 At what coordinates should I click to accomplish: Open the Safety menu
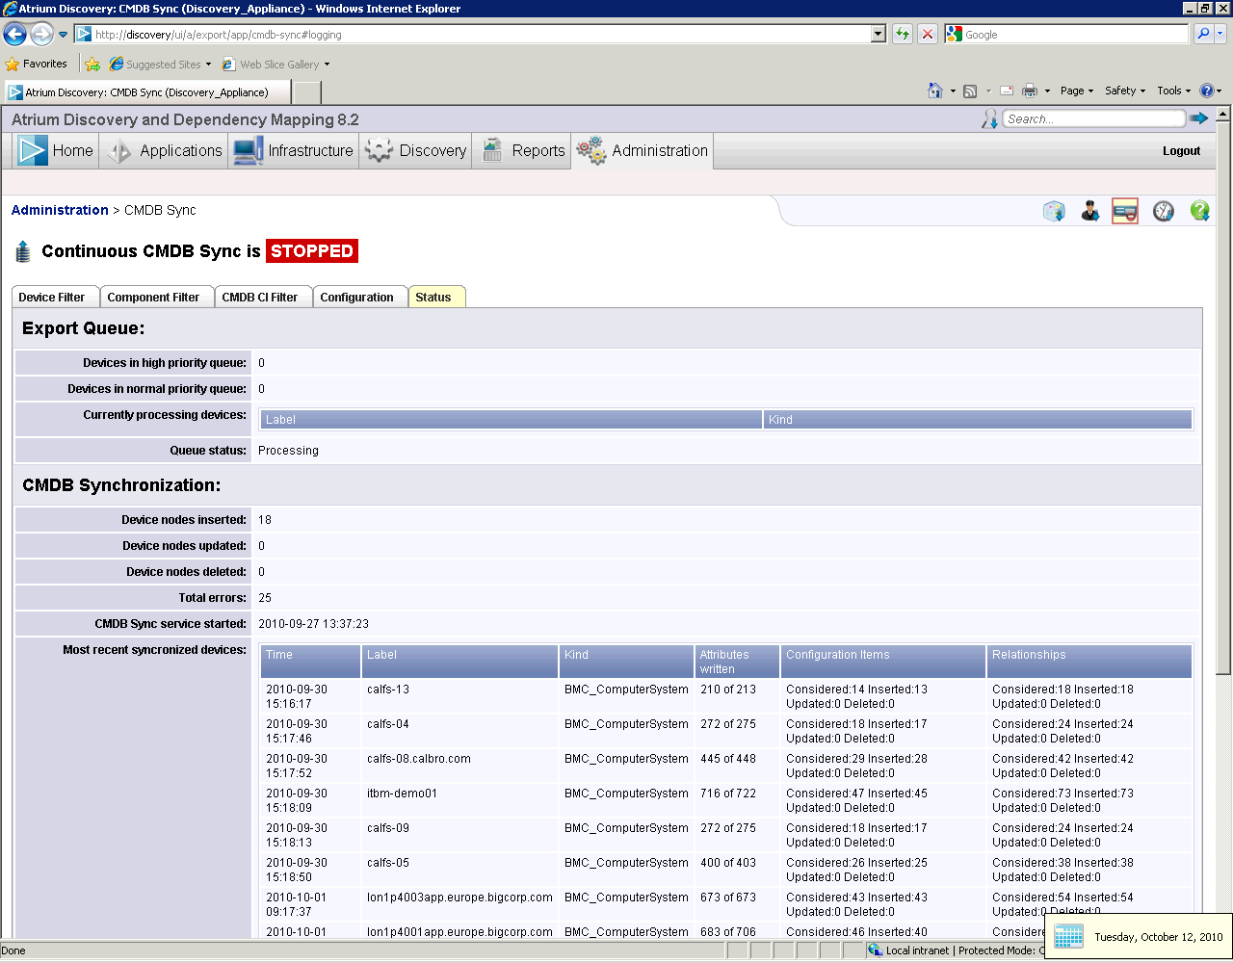[1125, 91]
